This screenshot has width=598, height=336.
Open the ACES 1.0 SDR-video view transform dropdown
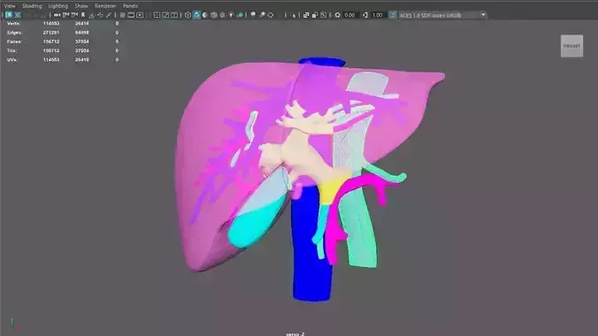(x=442, y=15)
